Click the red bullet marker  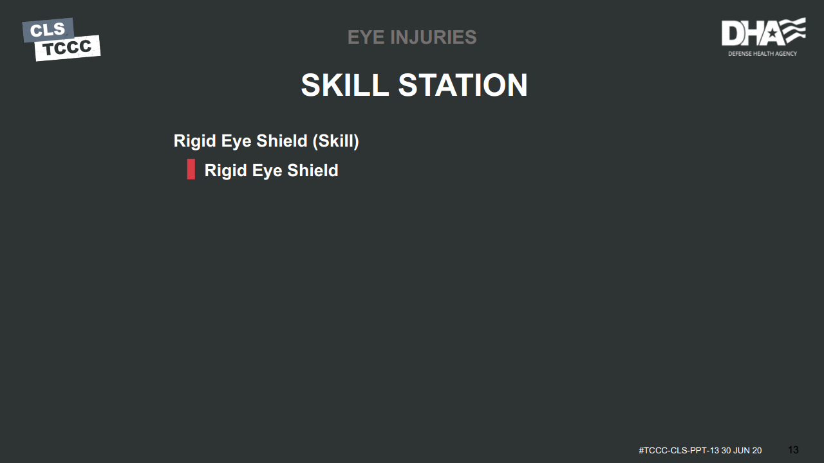click(191, 170)
